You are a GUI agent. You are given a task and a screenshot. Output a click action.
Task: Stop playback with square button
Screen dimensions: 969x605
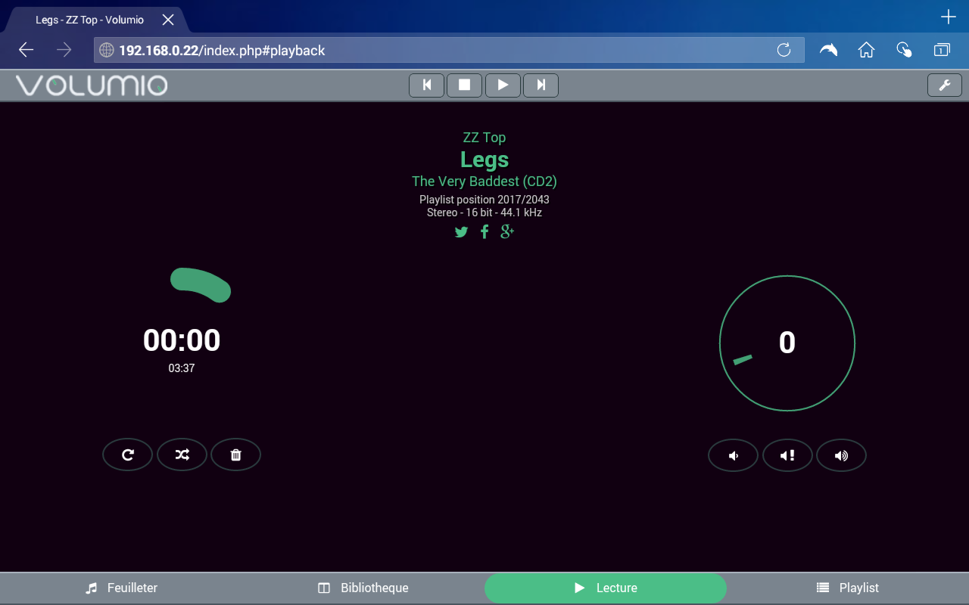465,85
